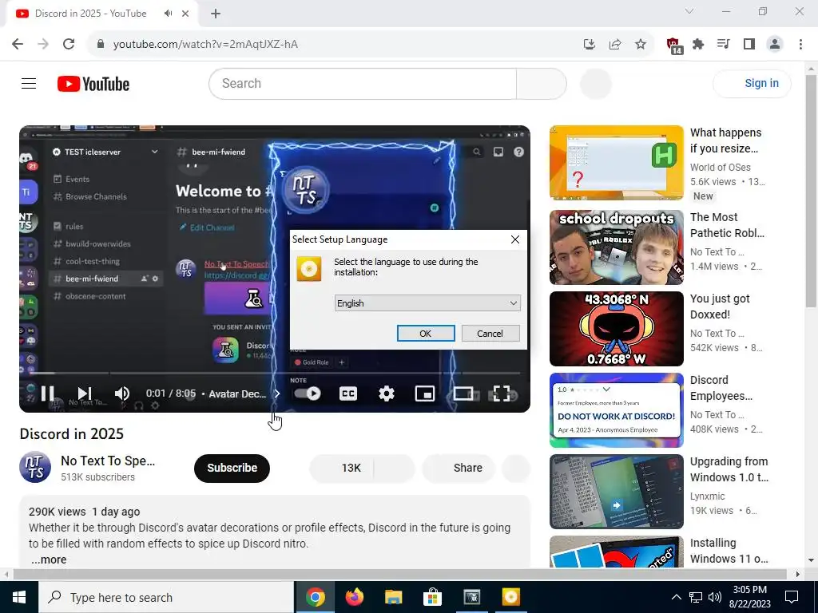
Task: Click the address bar URL
Action: (205, 45)
